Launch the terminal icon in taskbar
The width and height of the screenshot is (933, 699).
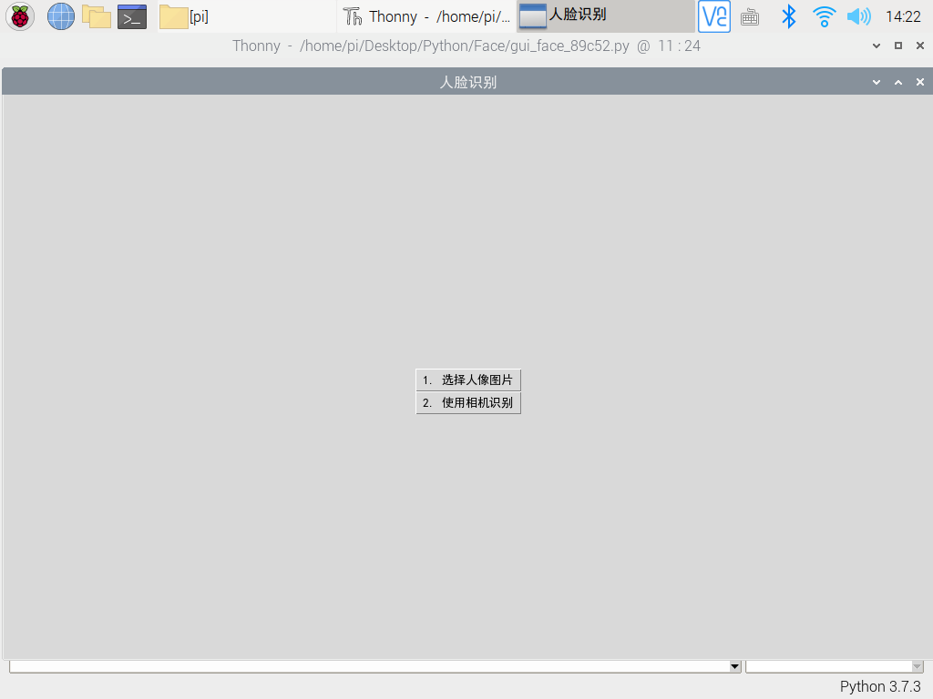pyautogui.click(x=132, y=16)
